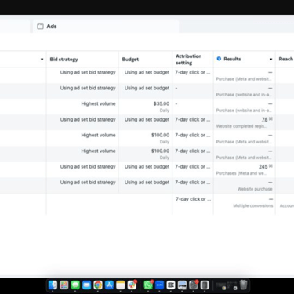Screen dimensions: 294x294
Task: Click the Reach column header
Action: pos(285,59)
